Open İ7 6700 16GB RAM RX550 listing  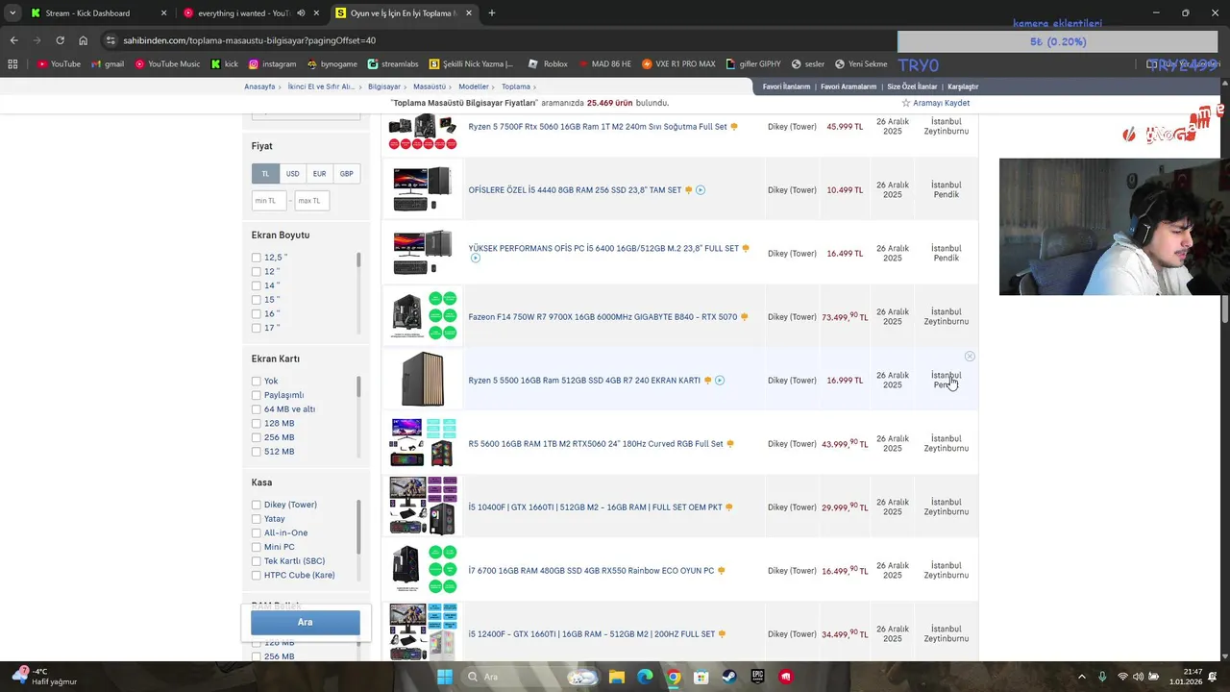coord(591,571)
